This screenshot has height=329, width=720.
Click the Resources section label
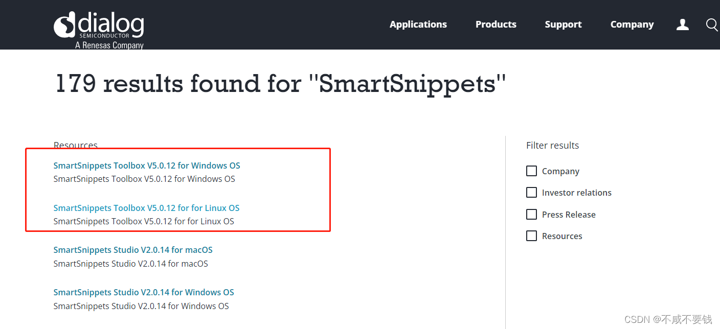click(76, 145)
